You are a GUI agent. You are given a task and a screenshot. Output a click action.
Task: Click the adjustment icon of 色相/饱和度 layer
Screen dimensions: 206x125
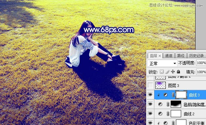pyautogui.click(x=160, y=104)
